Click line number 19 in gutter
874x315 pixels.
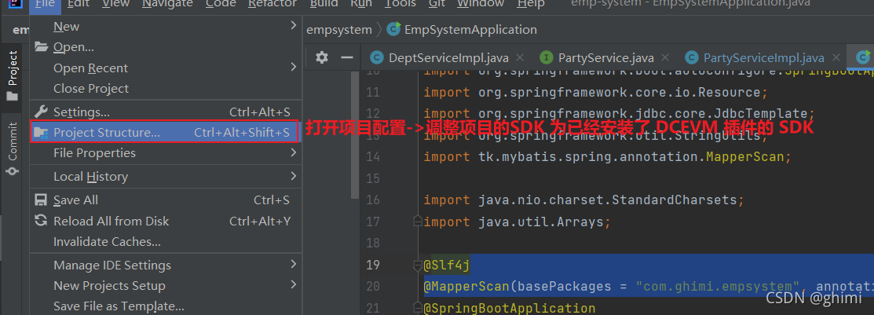[373, 265]
